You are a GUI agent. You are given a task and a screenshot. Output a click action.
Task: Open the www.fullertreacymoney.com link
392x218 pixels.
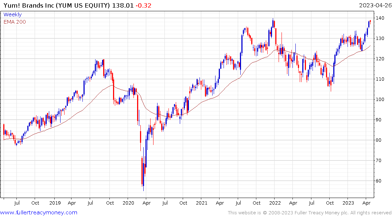[39, 213]
